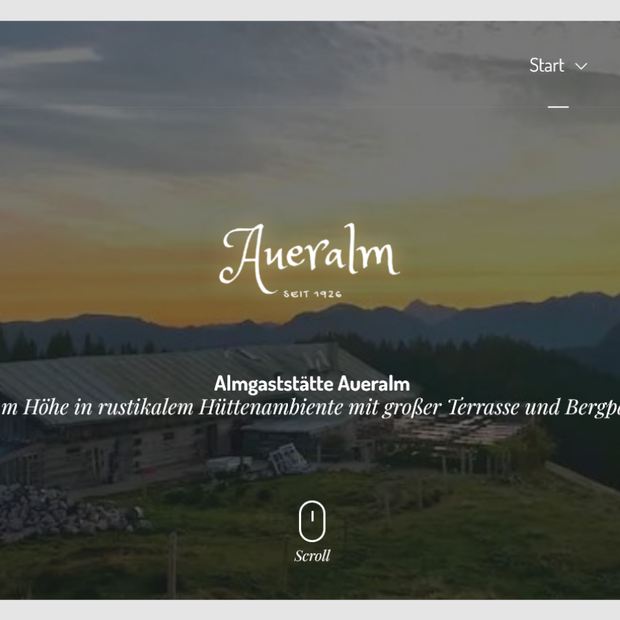This screenshot has width=620, height=620.
Task: Select the Almgaststätte Aueralm heading
Action: tap(311, 384)
